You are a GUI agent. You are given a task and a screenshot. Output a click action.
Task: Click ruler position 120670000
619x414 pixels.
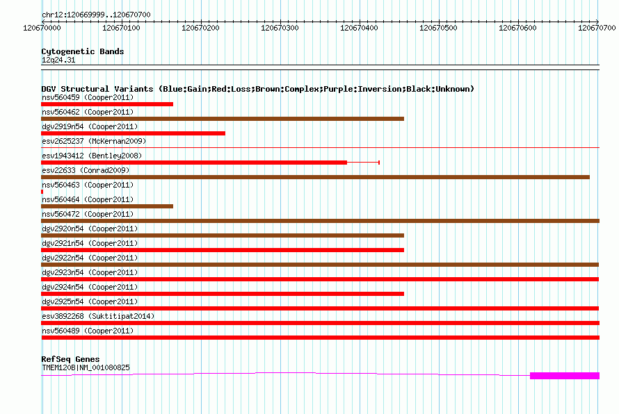tap(42, 28)
